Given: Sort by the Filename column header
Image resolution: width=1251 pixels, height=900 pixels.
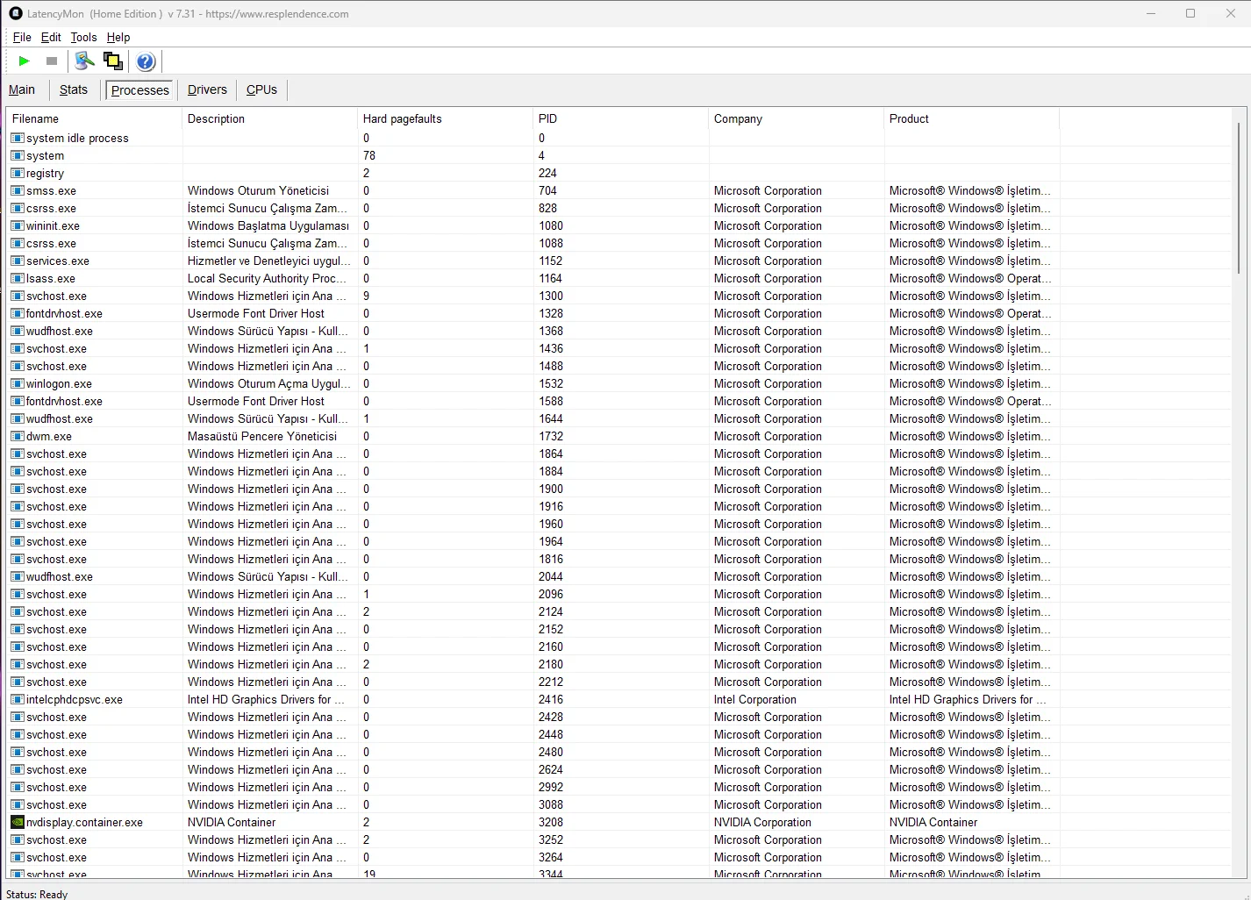Looking at the screenshot, I should [95, 118].
